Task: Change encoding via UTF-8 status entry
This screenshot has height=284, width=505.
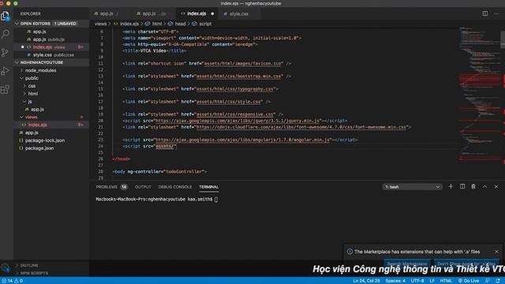Action: click(417, 281)
